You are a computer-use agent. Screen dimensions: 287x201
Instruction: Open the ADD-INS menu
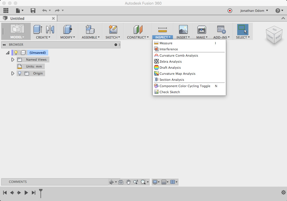point(221,37)
